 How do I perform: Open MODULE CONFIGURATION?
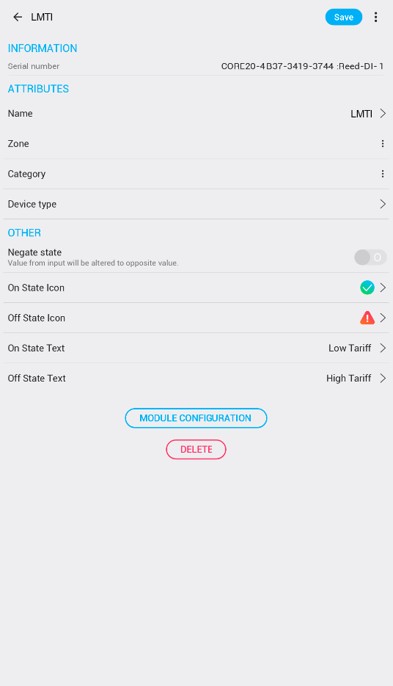[x=196, y=417]
